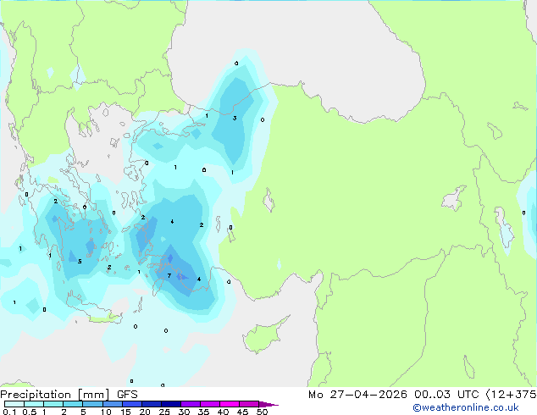Click the legend label "45"

click(242, 412)
